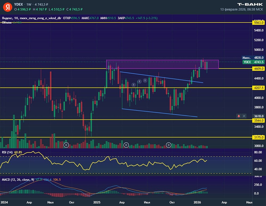Open the RSI (14) indicator legend
The image size is (266, 206).
(x=7, y=152)
